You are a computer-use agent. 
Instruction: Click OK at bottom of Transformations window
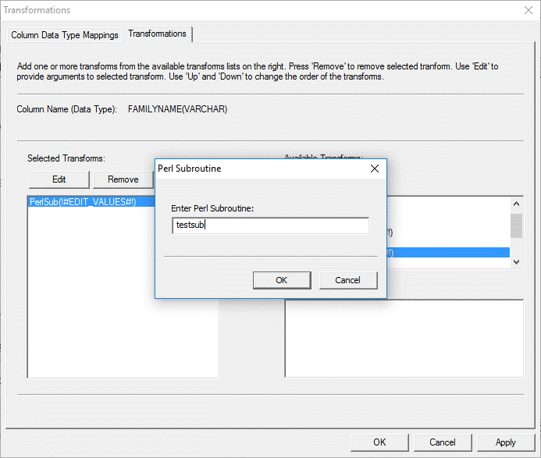379,442
